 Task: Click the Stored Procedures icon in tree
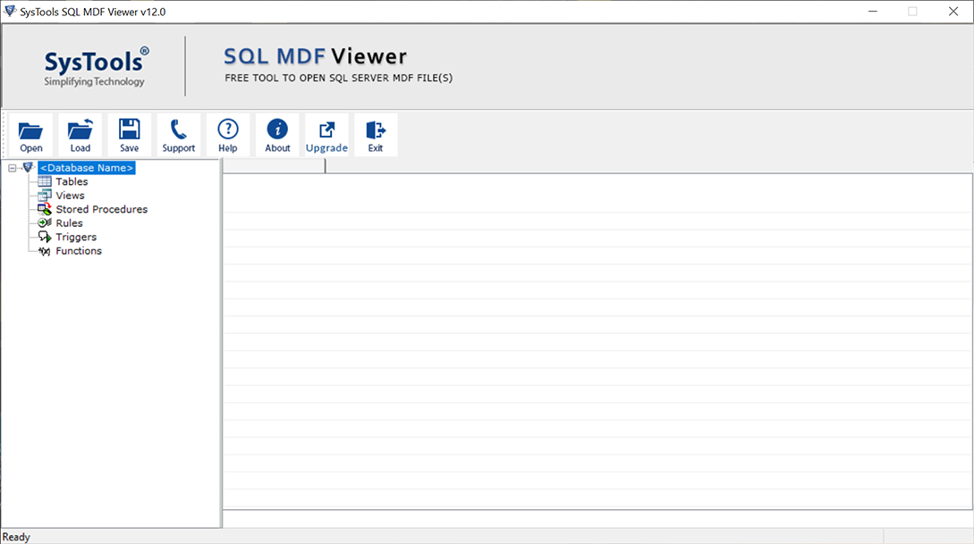[45, 209]
